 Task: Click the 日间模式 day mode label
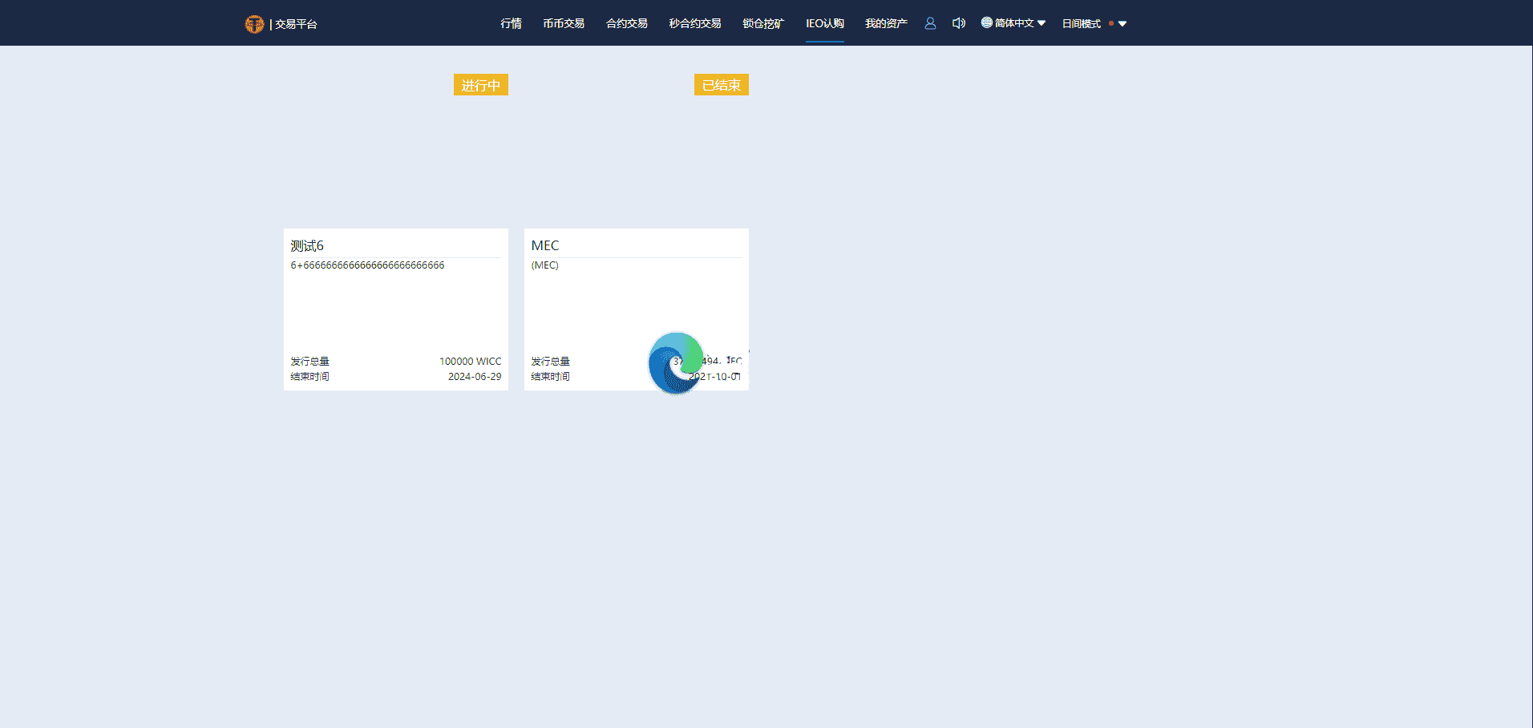[x=1081, y=24]
